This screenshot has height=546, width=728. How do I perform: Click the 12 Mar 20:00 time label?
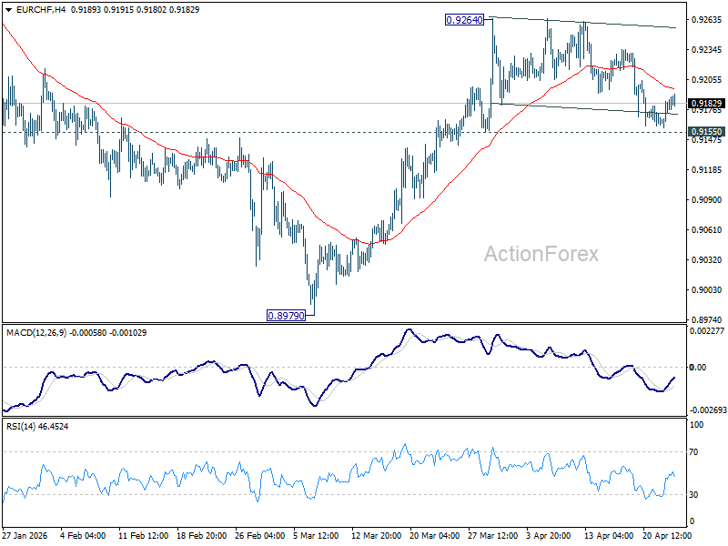click(x=376, y=535)
